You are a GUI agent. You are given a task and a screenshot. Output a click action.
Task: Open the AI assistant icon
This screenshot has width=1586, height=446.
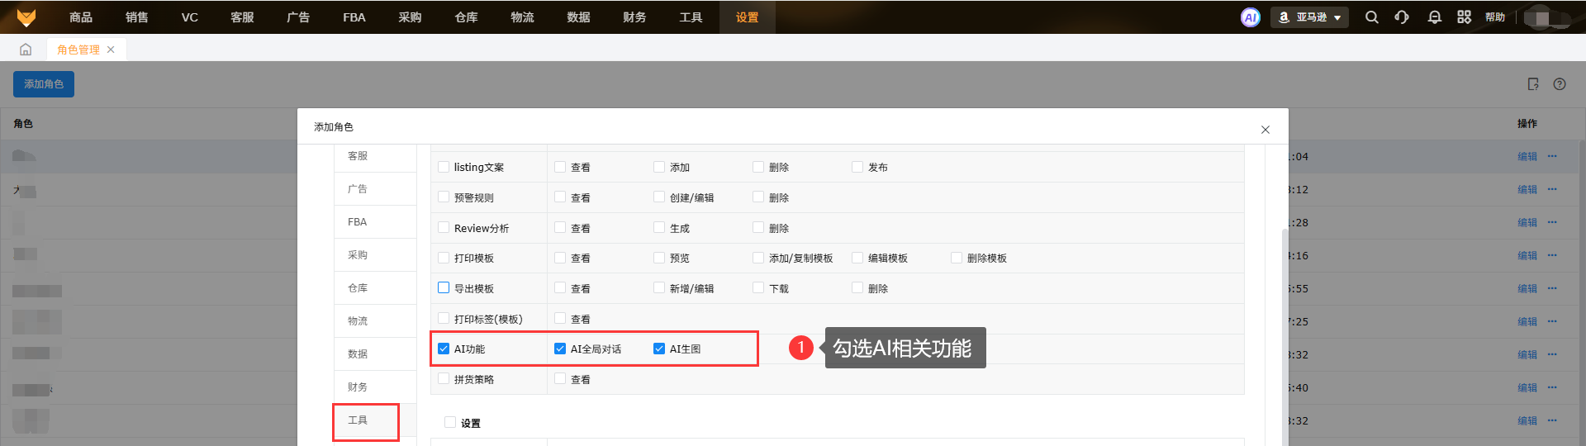(x=1251, y=17)
